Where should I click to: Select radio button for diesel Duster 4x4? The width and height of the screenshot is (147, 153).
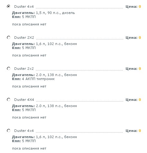[x=9, y=7]
